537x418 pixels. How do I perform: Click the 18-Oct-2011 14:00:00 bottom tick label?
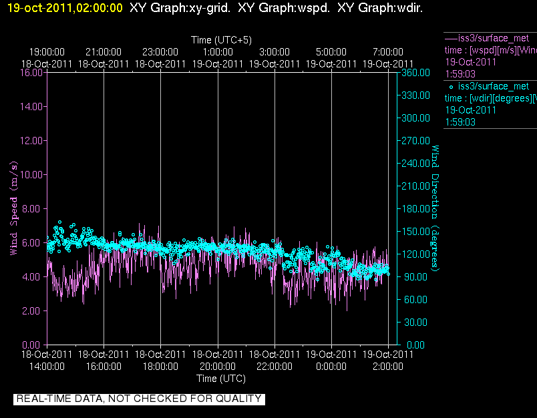click(47, 361)
